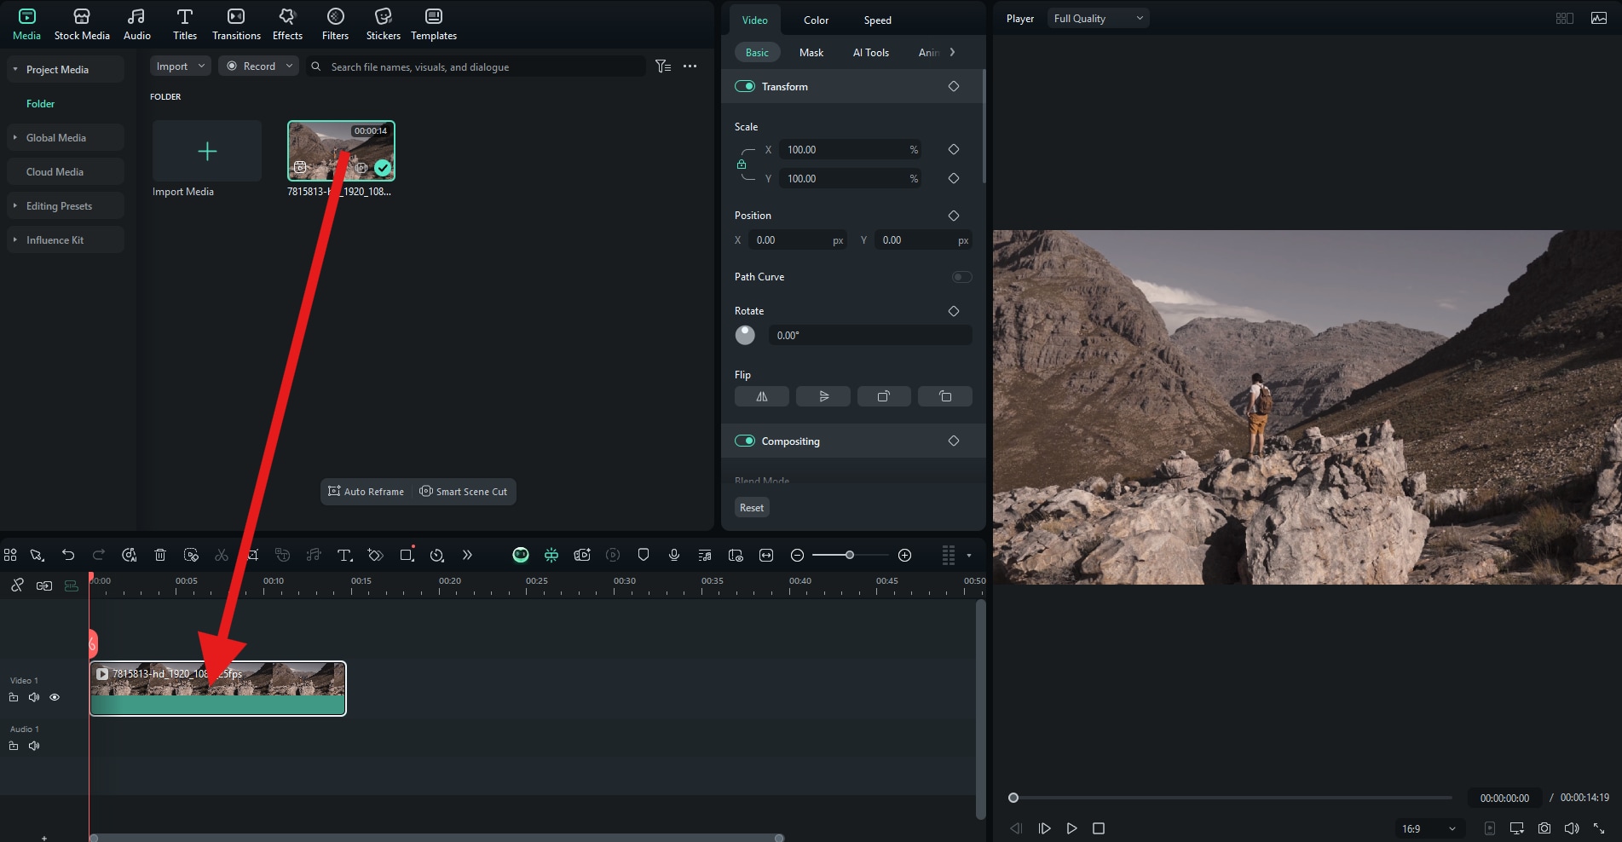Screen dimensions: 1622x842
Task: Click the Import Media plus tile
Action: [207, 151]
